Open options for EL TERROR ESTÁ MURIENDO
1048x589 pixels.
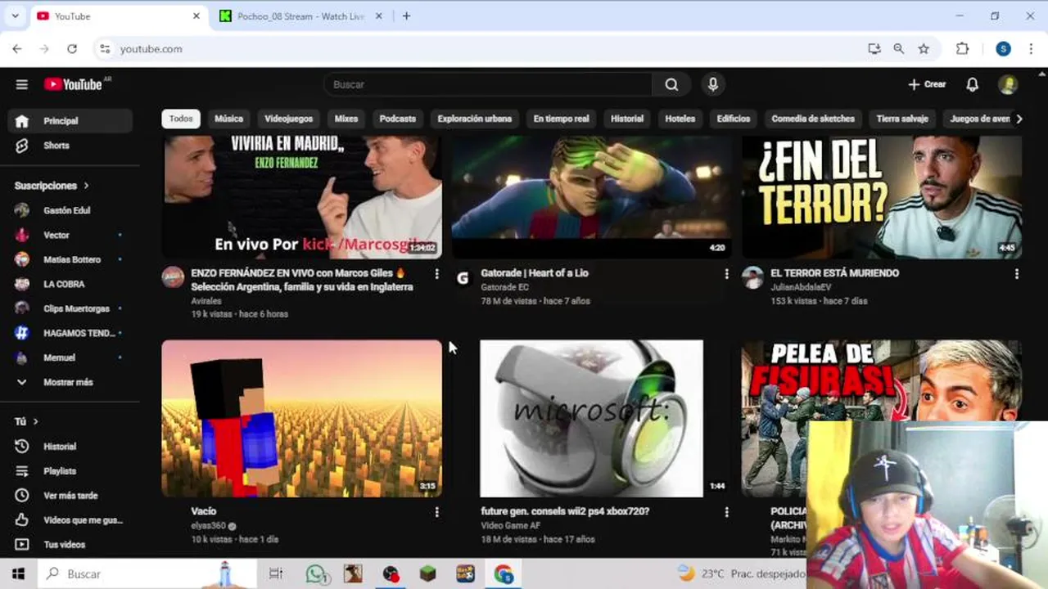(x=1016, y=274)
